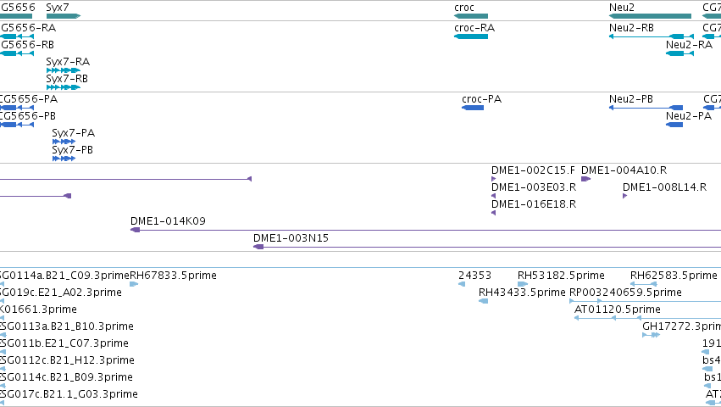The width and height of the screenshot is (721, 407).
Task: Click the croc-RA transcript glyph
Action: [x=471, y=36]
